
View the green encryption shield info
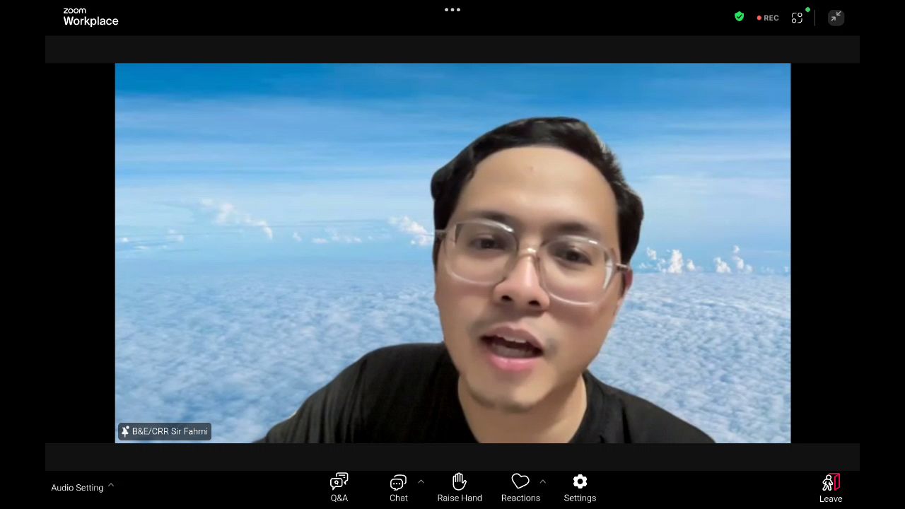(740, 17)
